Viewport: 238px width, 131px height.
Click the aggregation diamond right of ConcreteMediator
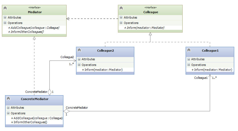coord(67,111)
